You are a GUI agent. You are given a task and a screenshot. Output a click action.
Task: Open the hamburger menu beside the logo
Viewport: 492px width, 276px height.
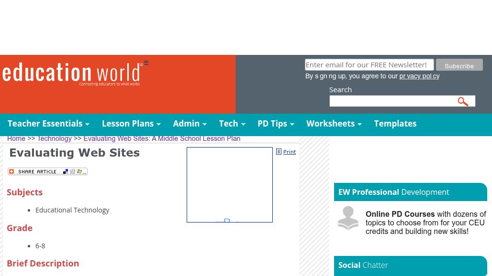click(x=146, y=63)
